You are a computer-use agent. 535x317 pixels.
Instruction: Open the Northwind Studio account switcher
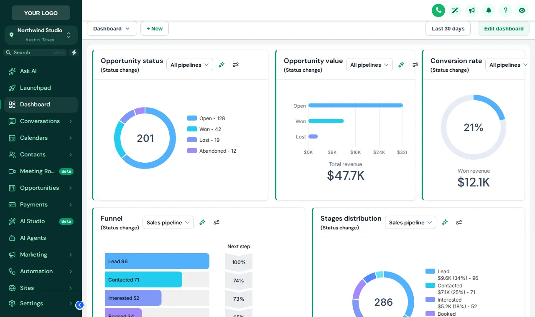41,35
